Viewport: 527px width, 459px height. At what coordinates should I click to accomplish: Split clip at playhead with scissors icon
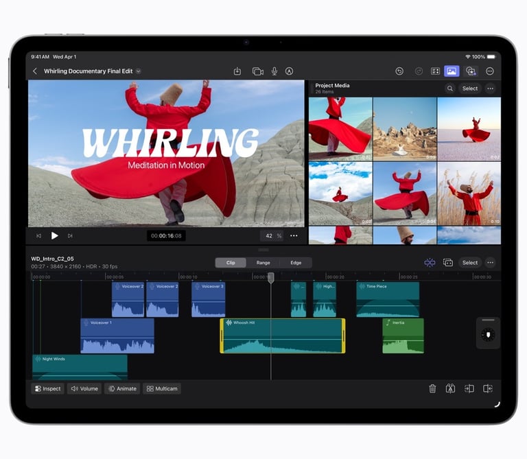[x=450, y=389]
